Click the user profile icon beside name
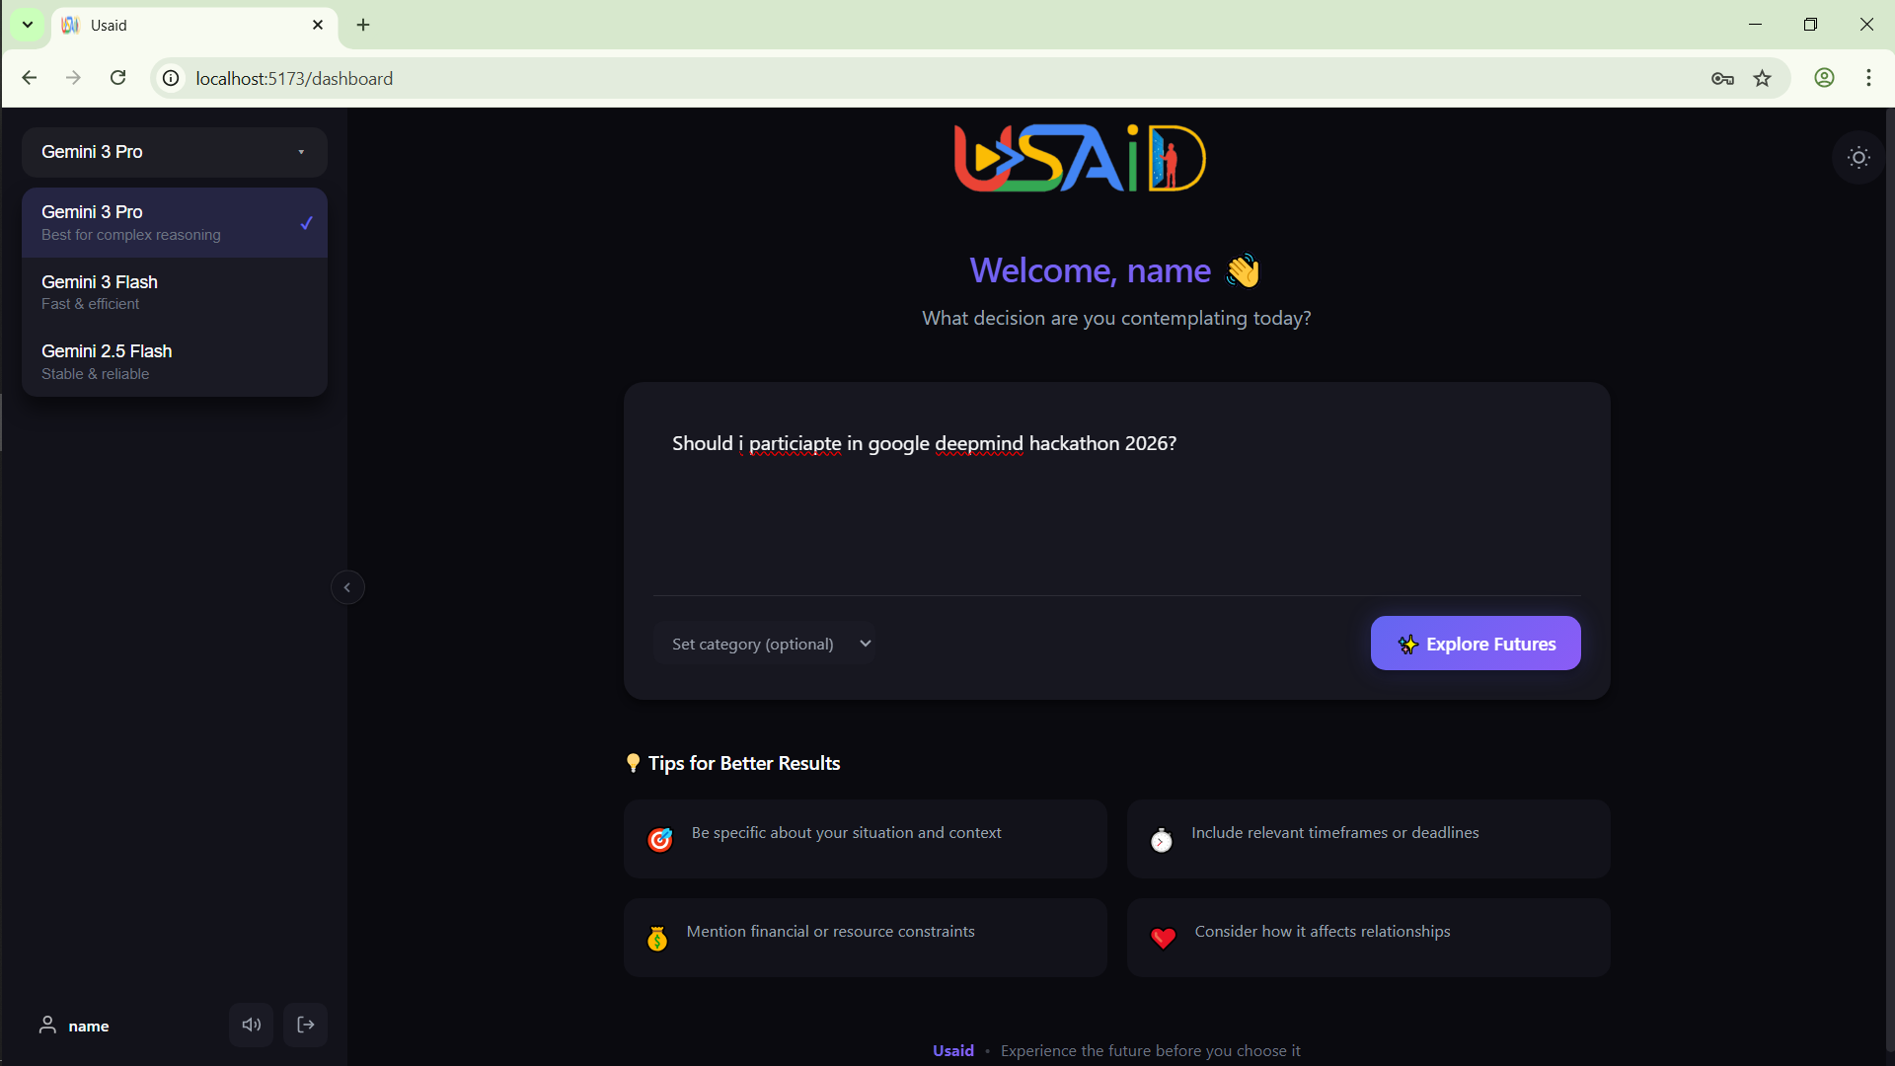The image size is (1895, 1066). [47, 1025]
